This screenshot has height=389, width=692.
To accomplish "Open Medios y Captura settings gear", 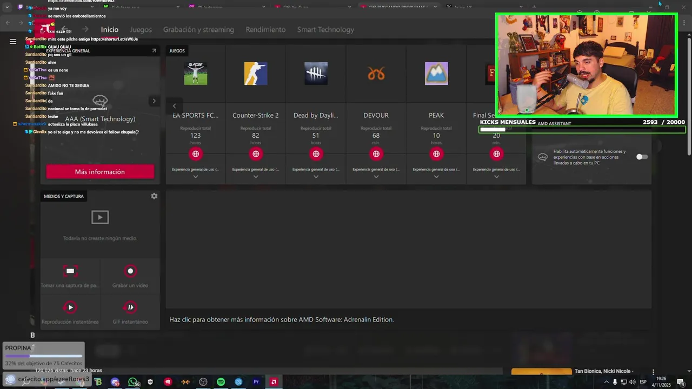I will 154,196.
